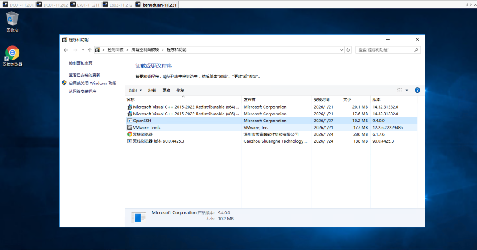The width and height of the screenshot is (477, 250).
Task: Switch to the Ex01-11.211 tab
Action: point(85,4)
